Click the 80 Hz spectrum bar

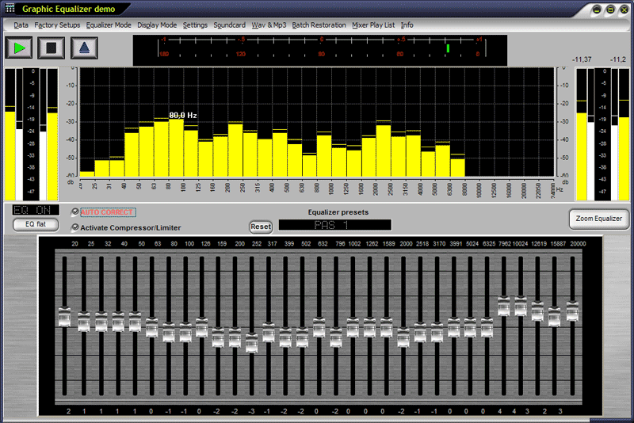[x=176, y=148]
